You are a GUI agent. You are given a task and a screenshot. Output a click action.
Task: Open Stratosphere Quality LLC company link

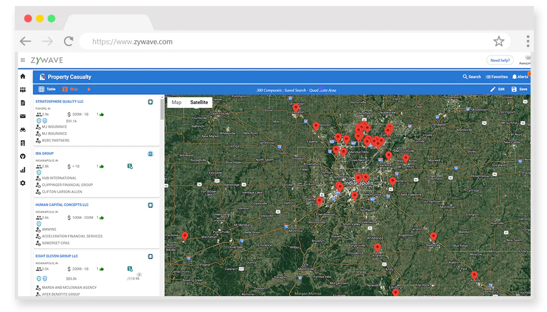59,102
